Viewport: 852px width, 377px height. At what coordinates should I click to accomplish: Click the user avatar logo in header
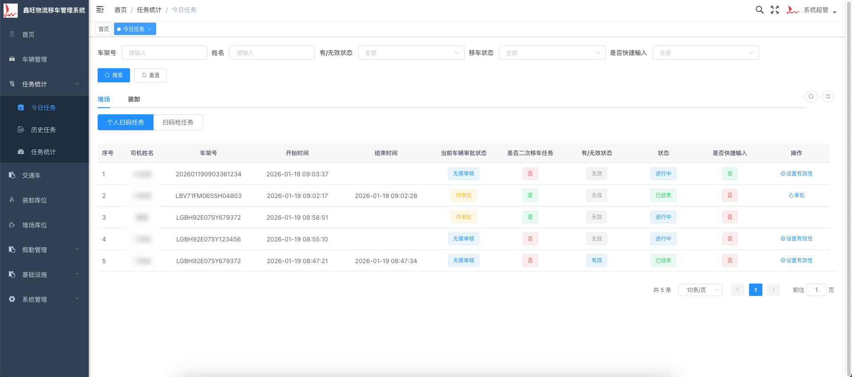pos(793,10)
